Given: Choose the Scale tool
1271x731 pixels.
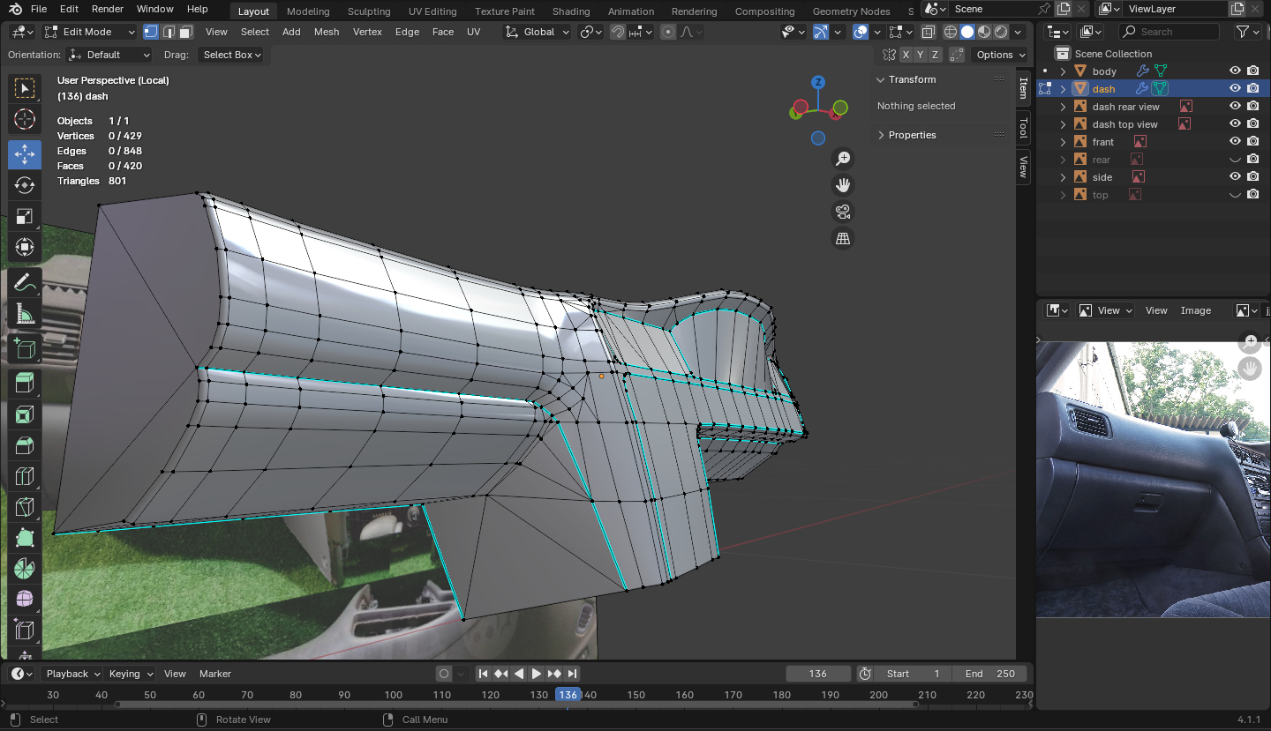Looking at the screenshot, I should coord(25,216).
